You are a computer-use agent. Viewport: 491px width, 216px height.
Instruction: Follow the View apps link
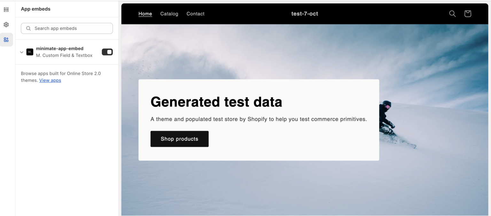click(x=50, y=80)
